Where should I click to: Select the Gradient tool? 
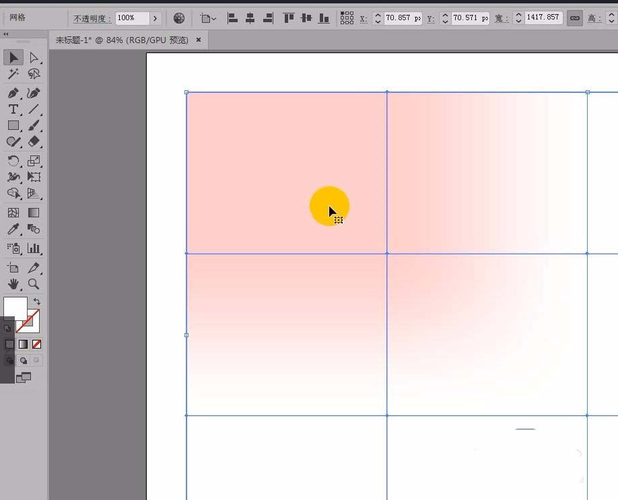pos(34,213)
